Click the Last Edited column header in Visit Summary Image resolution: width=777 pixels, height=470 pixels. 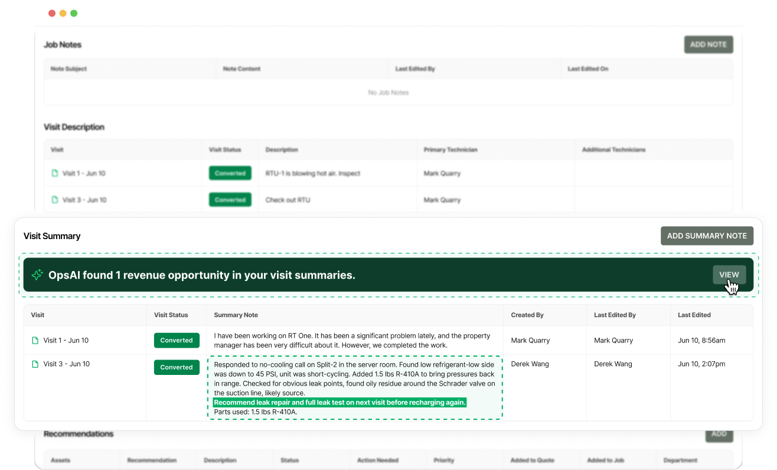pos(694,315)
